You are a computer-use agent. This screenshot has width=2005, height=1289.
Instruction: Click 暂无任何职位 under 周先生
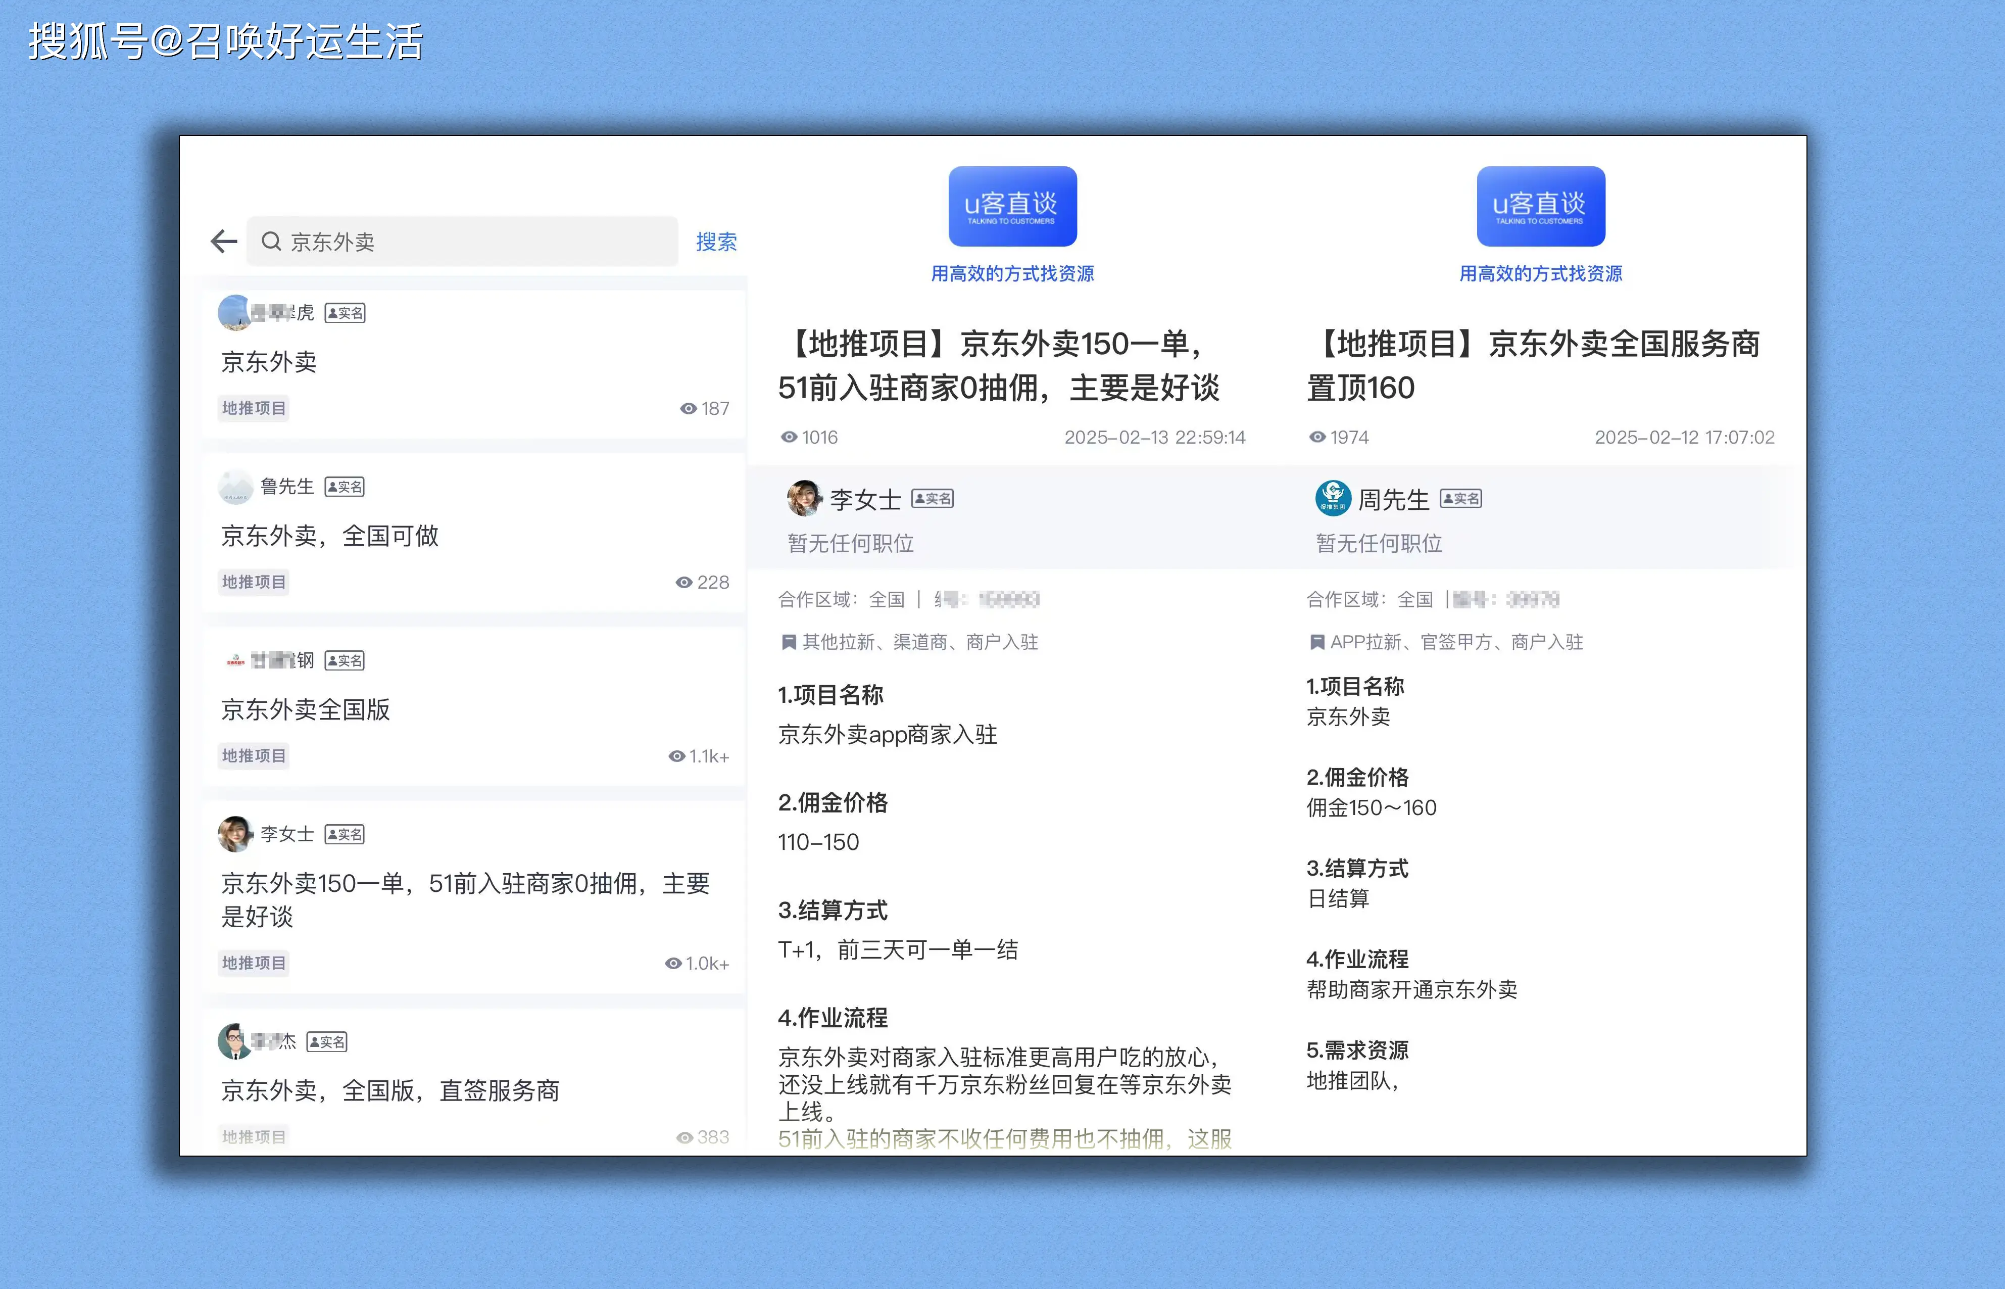coord(1379,544)
